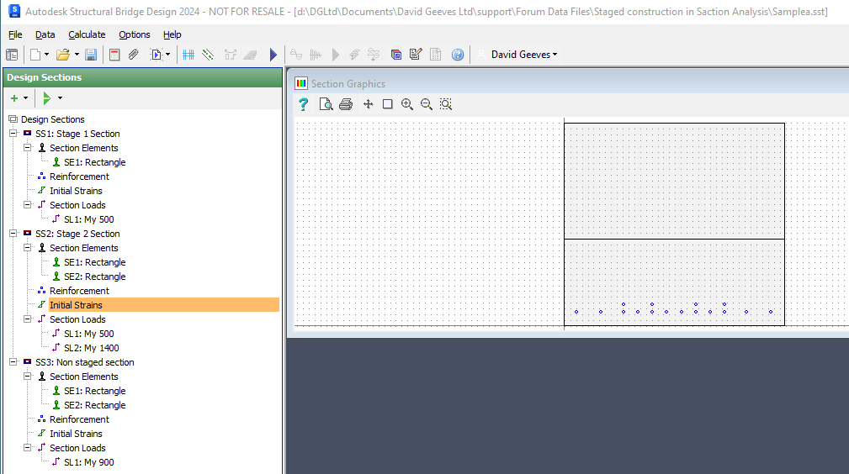Click the zoom to fit extents icon
Viewport: 849px width, 474px height.
point(446,104)
